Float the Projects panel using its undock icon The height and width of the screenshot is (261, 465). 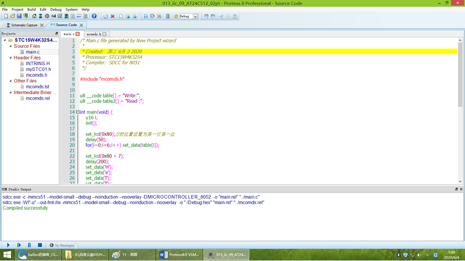click(x=56, y=34)
